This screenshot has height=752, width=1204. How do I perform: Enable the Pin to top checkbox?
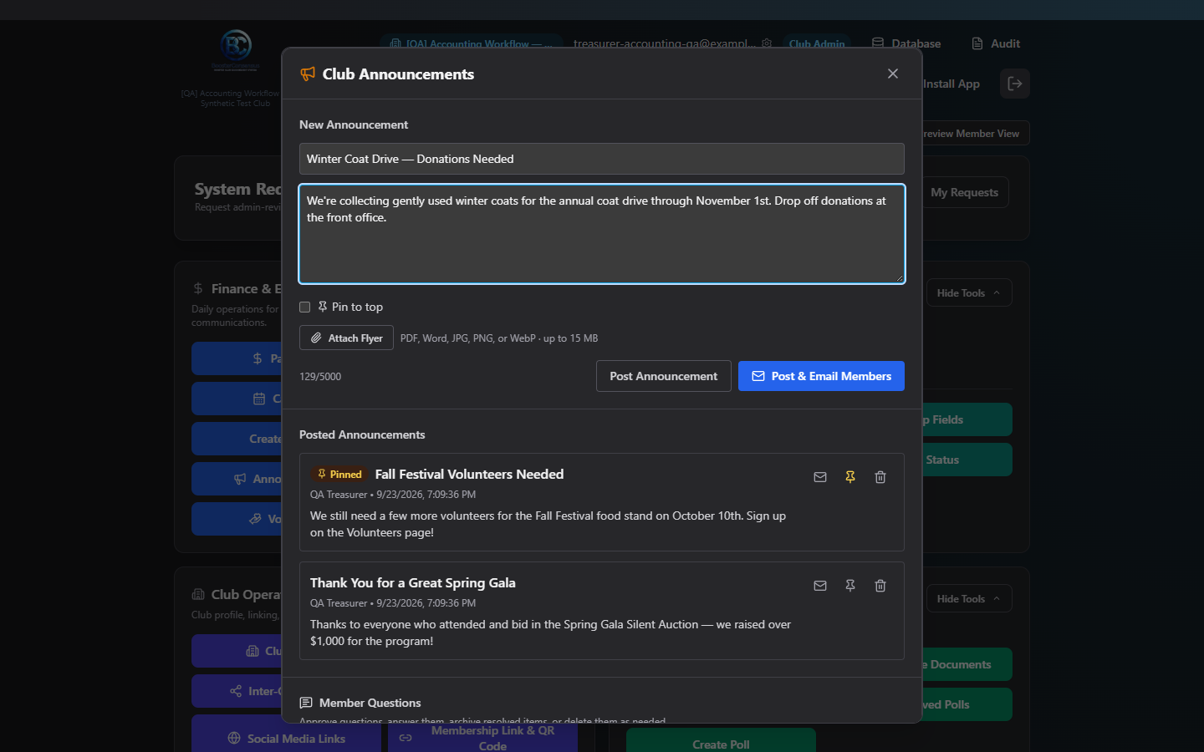tap(305, 307)
